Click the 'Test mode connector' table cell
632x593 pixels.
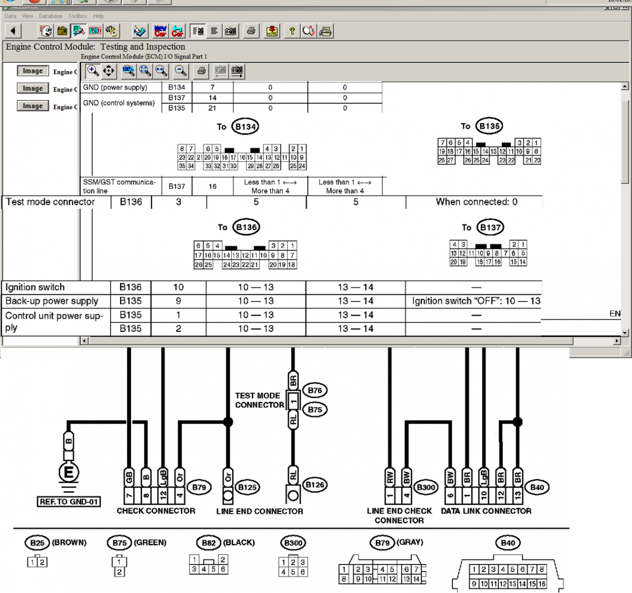(57, 202)
